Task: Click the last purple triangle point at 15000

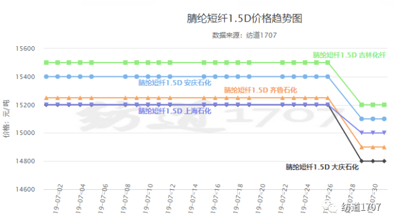Action: (384, 133)
